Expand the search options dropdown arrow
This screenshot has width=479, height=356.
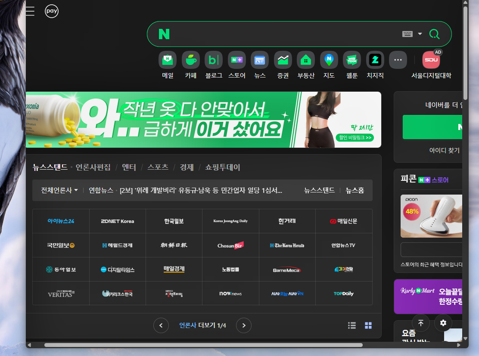click(420, 34)
